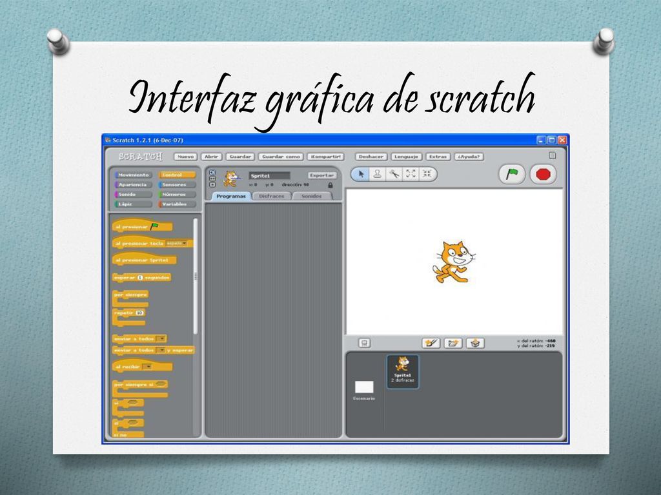Click the 'x del ratón' coordinate readout
This screenshot has height=495, width=661.
tap(536, 340)
